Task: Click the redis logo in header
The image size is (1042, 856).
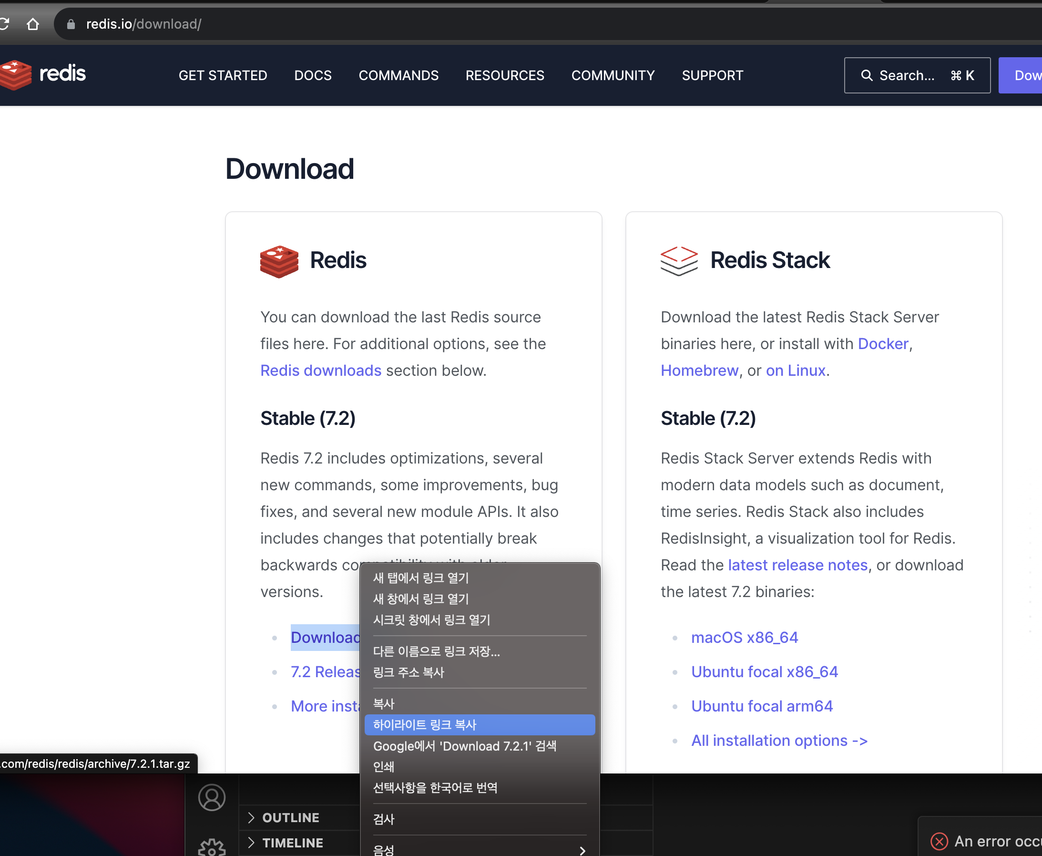Action: click(x=43, y=74)
